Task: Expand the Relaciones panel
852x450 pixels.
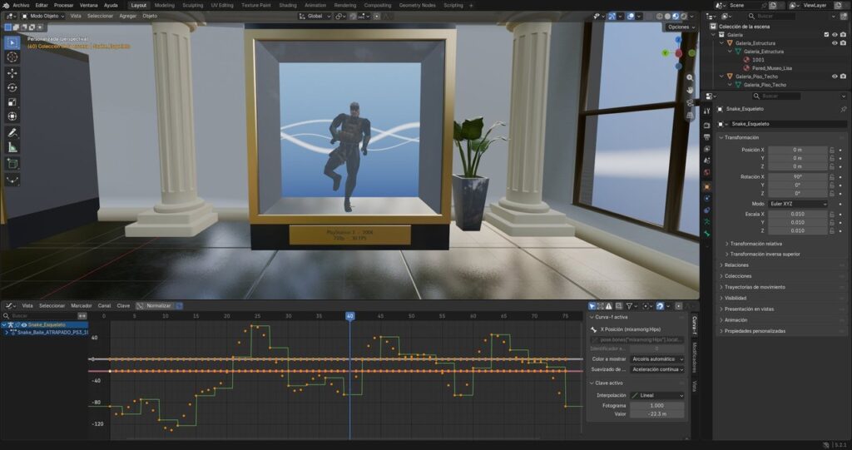Action: pos(736,265)
